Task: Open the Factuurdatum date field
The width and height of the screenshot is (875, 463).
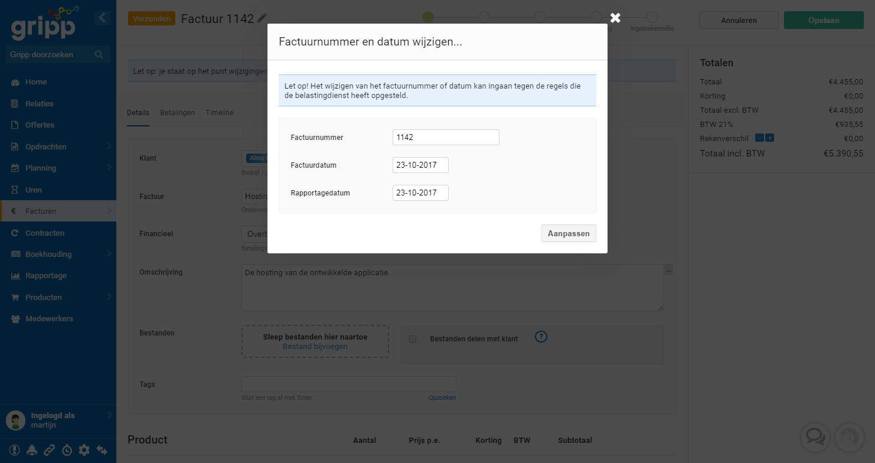Action: [x=420, y=165]
